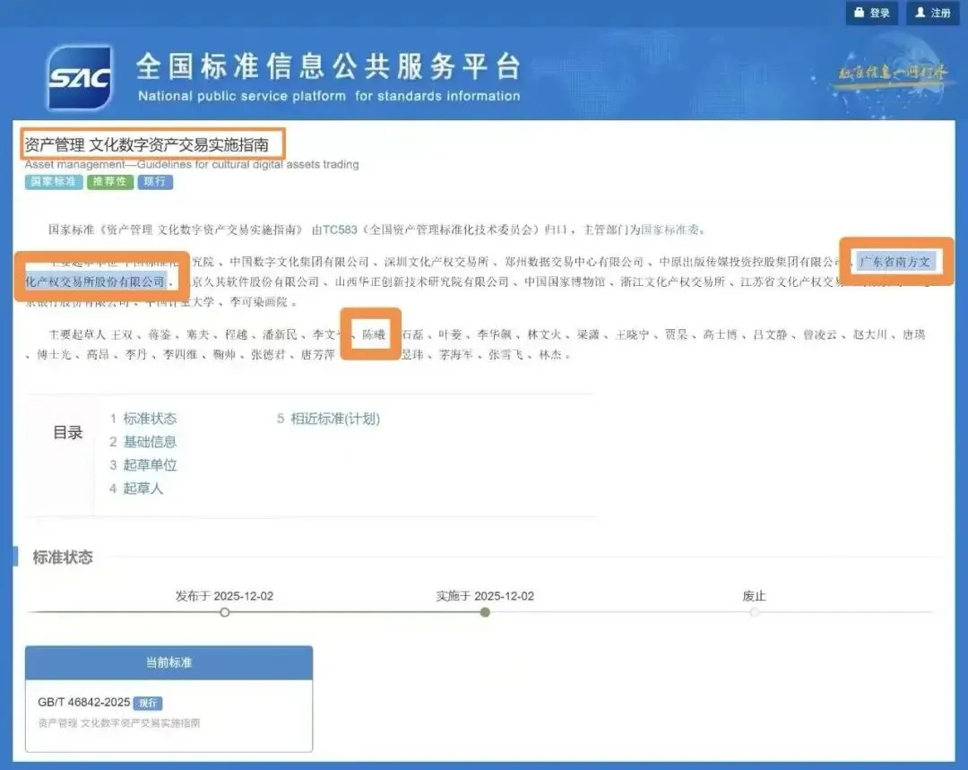This screenshot has height=770, width=968.
Task: Click the text TC583 in the description
Action: [341, 229]
